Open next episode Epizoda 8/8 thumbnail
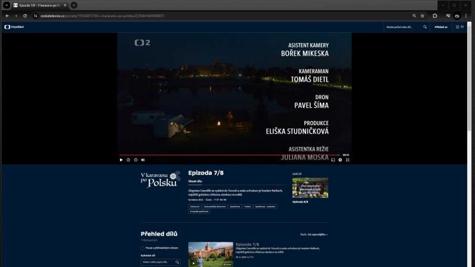 tap(310, 188)
